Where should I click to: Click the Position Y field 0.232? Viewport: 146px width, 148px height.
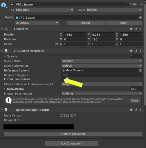[x=103, y=35]
